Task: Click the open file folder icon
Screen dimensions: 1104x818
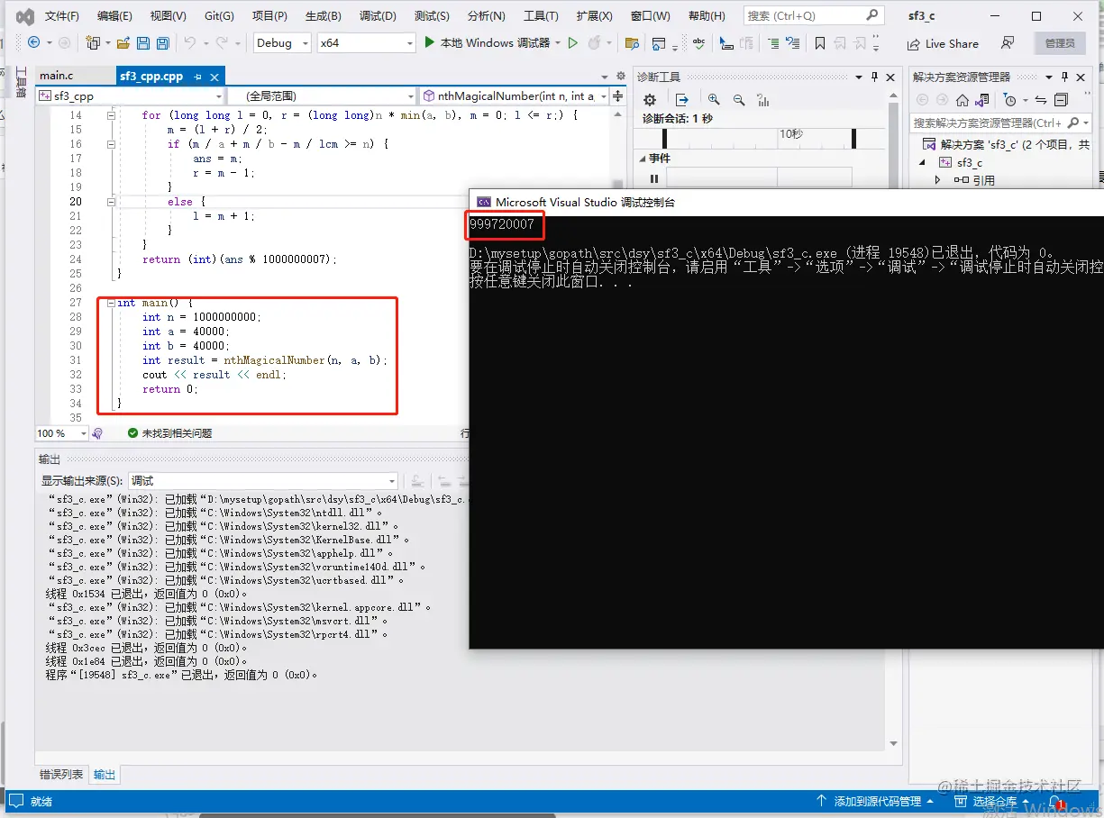Action: 122,42
